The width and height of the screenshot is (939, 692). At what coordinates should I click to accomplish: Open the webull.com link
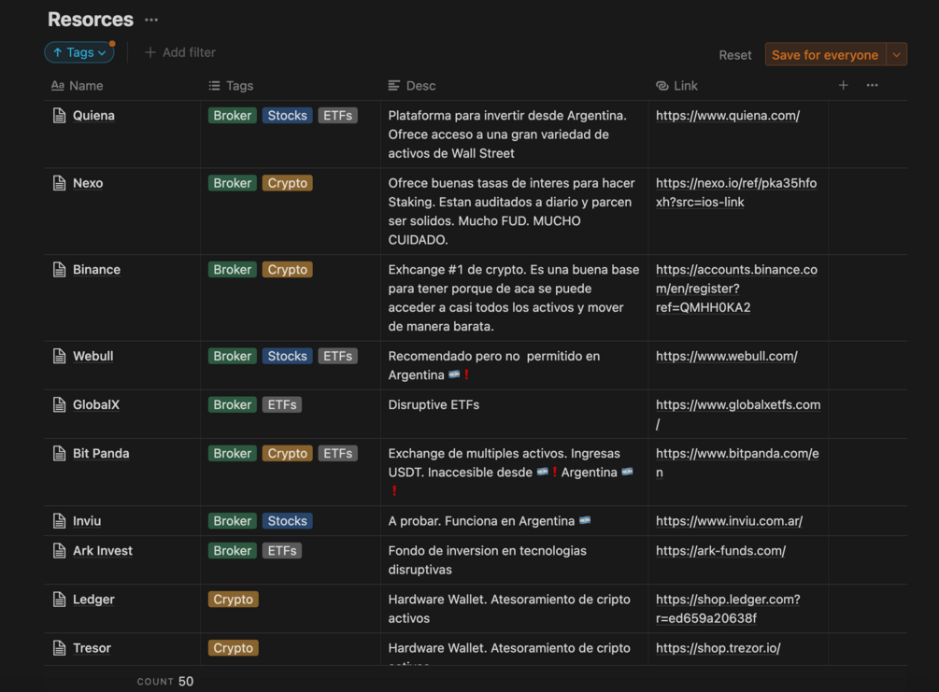[x=726, y=356]
